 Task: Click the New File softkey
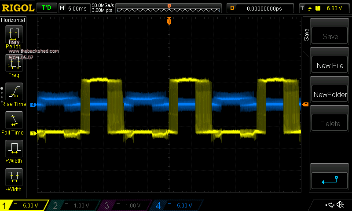click(330, 65)
